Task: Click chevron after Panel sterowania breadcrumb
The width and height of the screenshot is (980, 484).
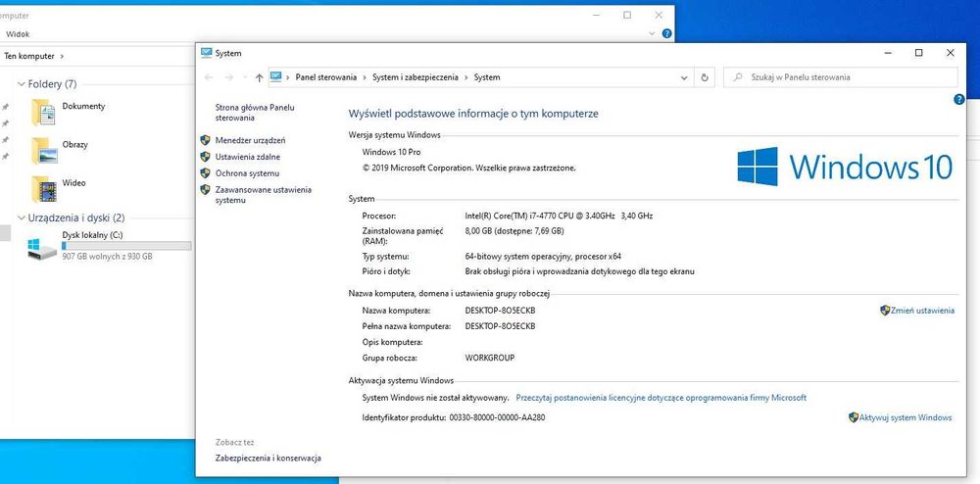Action: [365, 77]
